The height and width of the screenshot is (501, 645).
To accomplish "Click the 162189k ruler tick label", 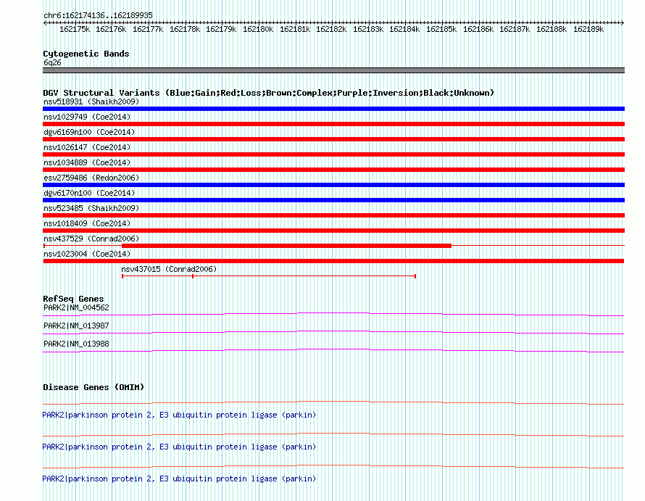I will (588, 29).
